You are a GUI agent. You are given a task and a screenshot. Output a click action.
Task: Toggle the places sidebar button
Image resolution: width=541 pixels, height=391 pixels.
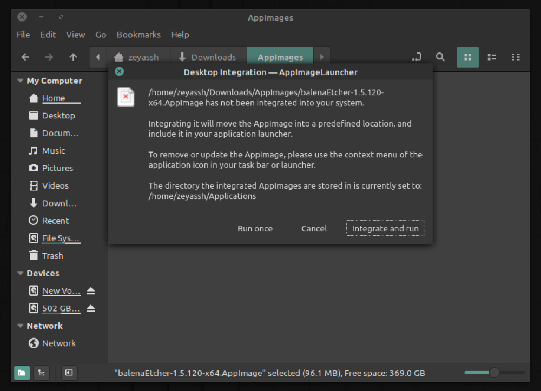tap(22, 373)
